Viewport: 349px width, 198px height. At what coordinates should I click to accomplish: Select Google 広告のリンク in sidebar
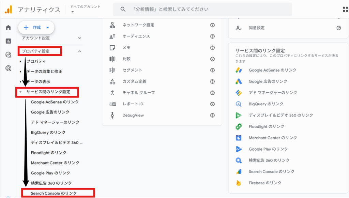[x=50, y=112]
